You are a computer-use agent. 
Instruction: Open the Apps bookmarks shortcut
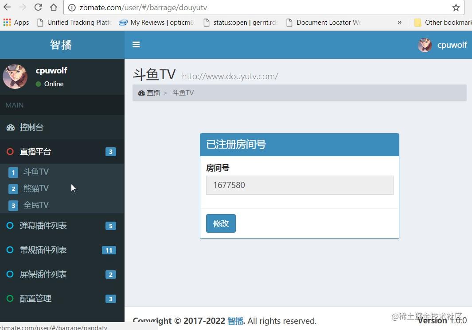pos(16,23)
